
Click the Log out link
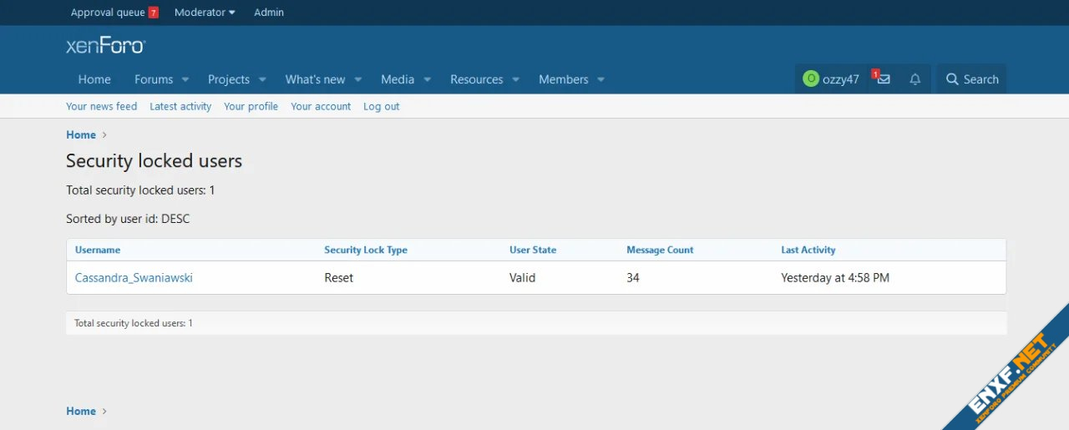click(x=381, y=107)
